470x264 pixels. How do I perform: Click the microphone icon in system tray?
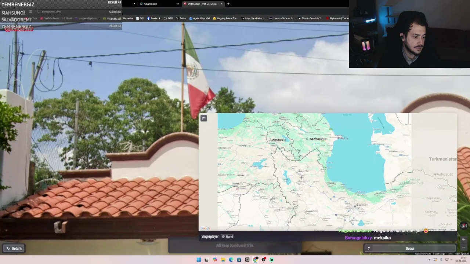[x=441, y=260]
